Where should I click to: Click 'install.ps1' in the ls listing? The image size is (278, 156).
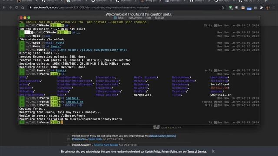point(220,84)
